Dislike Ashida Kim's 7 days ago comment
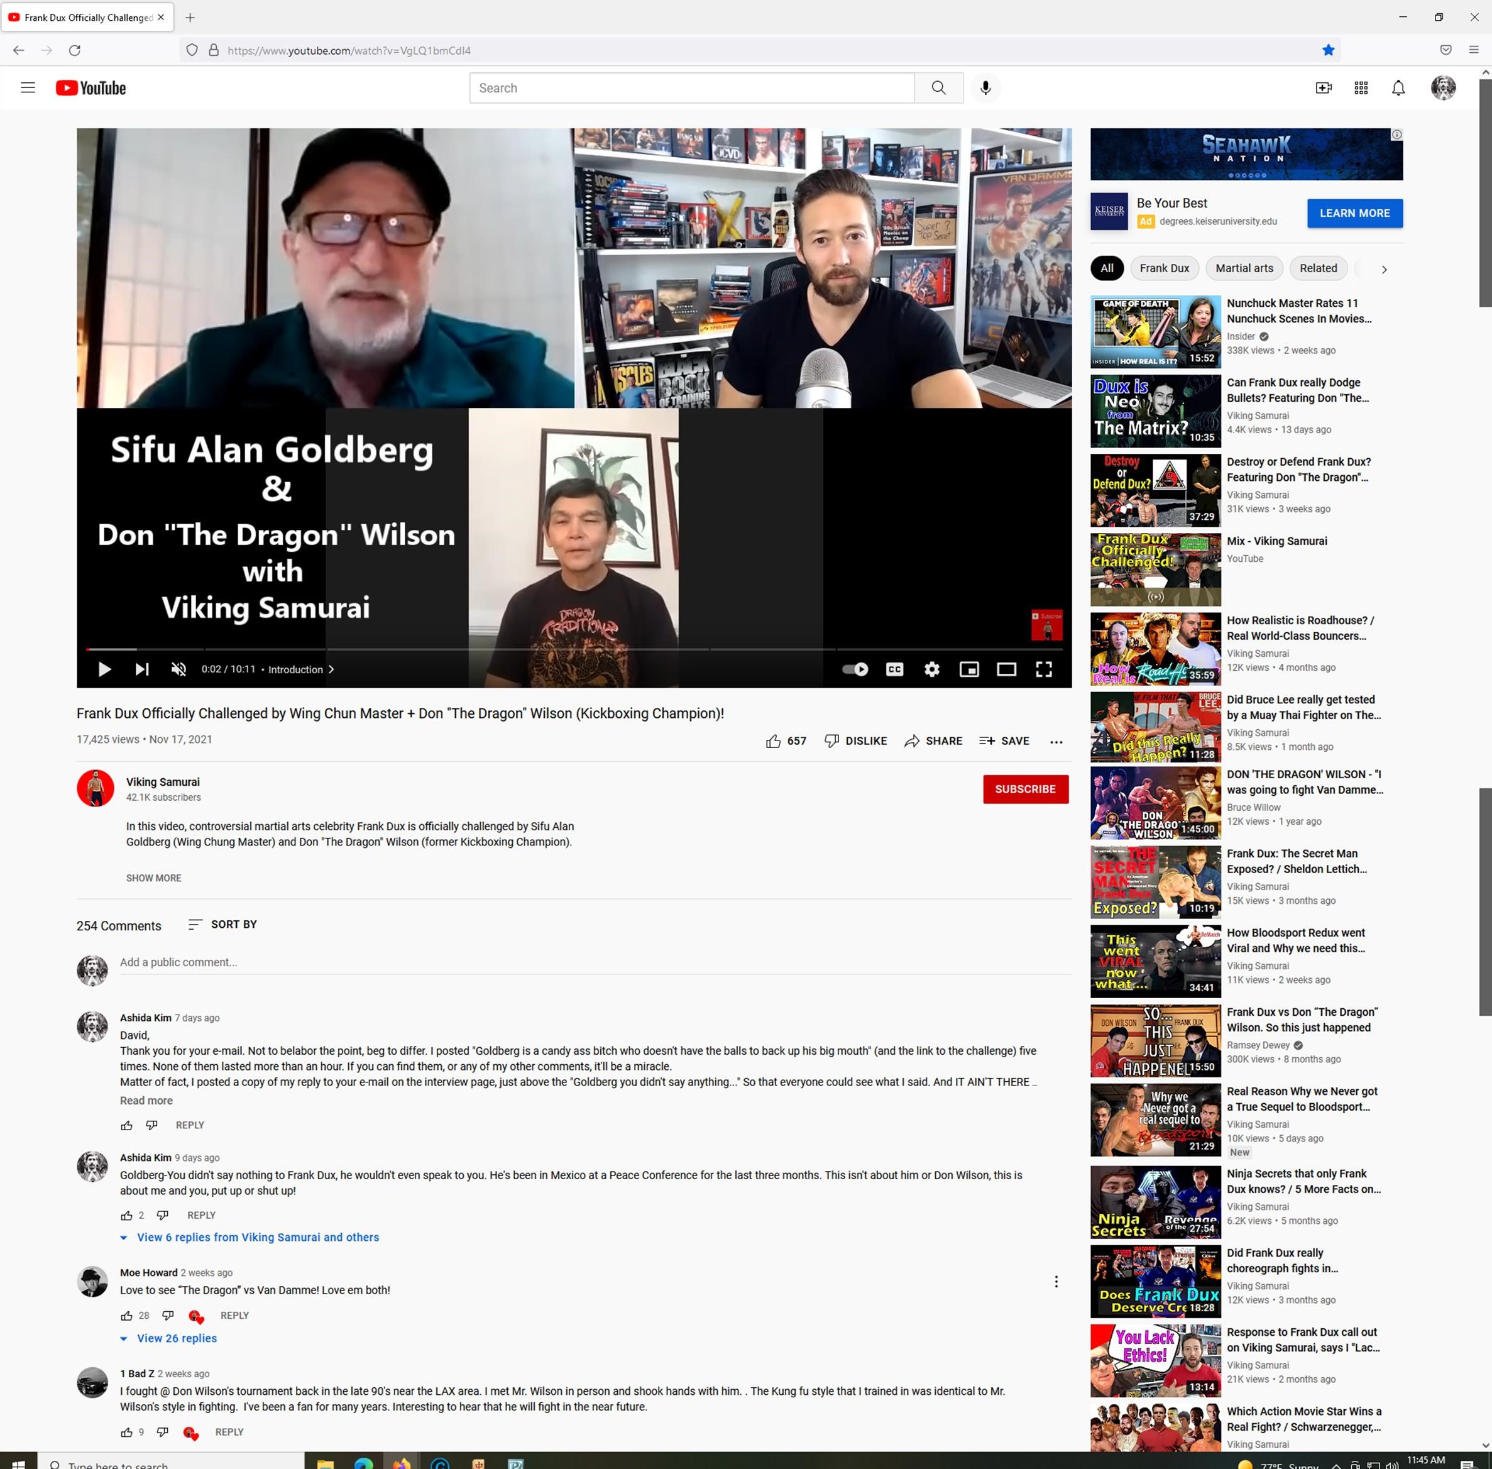This screenshot has width=1492, height=1469. click(x=151, y=1125)
